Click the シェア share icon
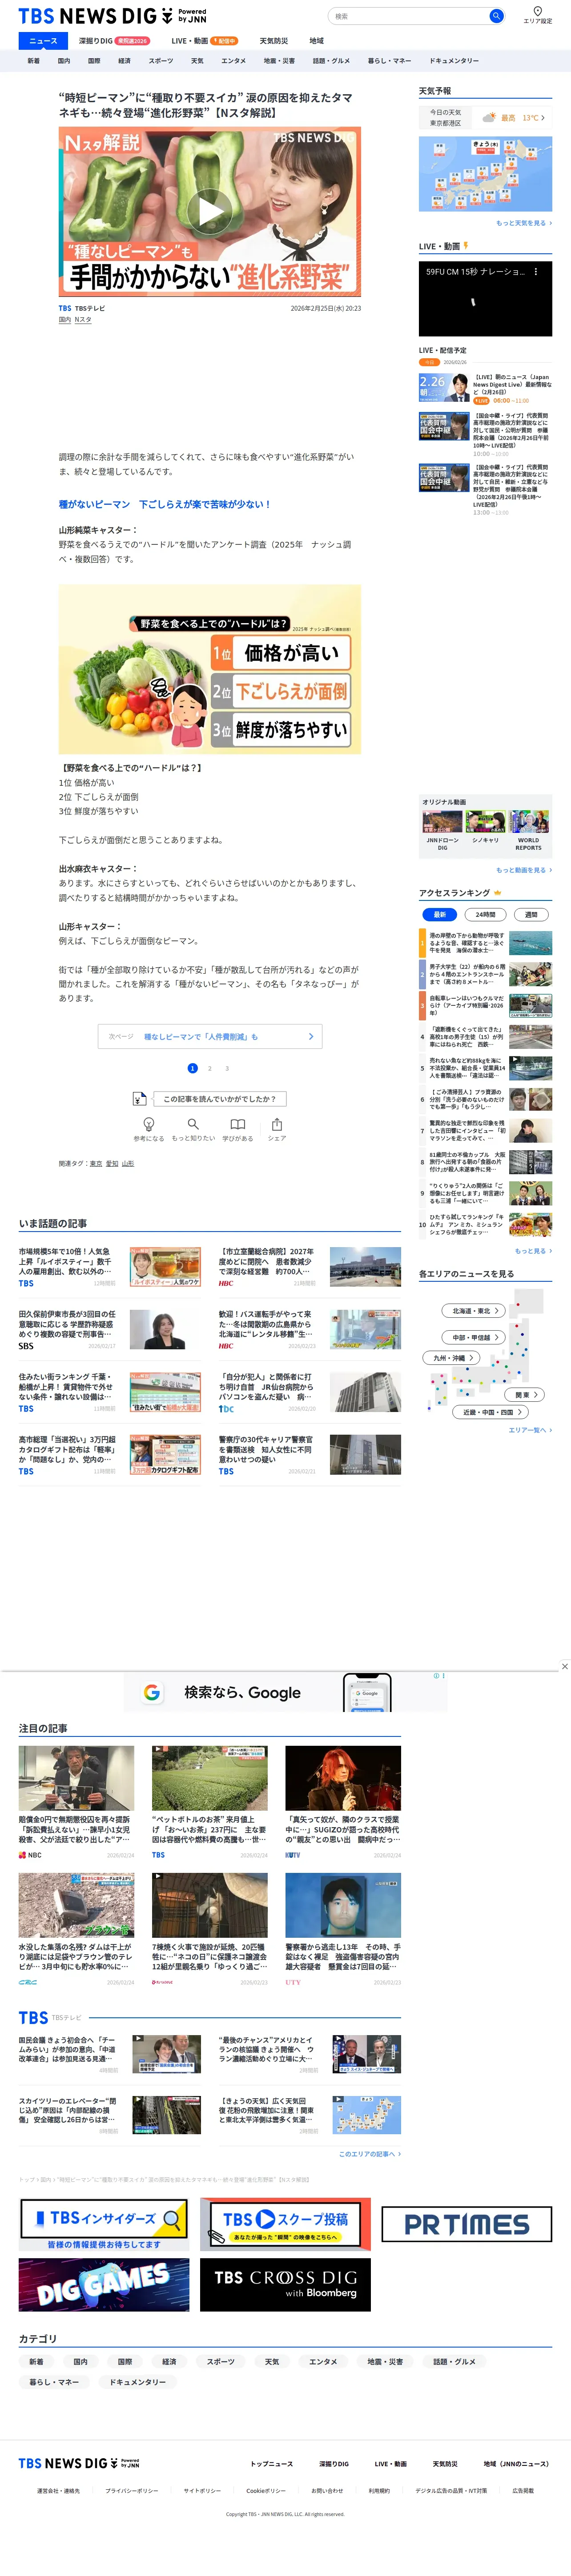 277,1129
